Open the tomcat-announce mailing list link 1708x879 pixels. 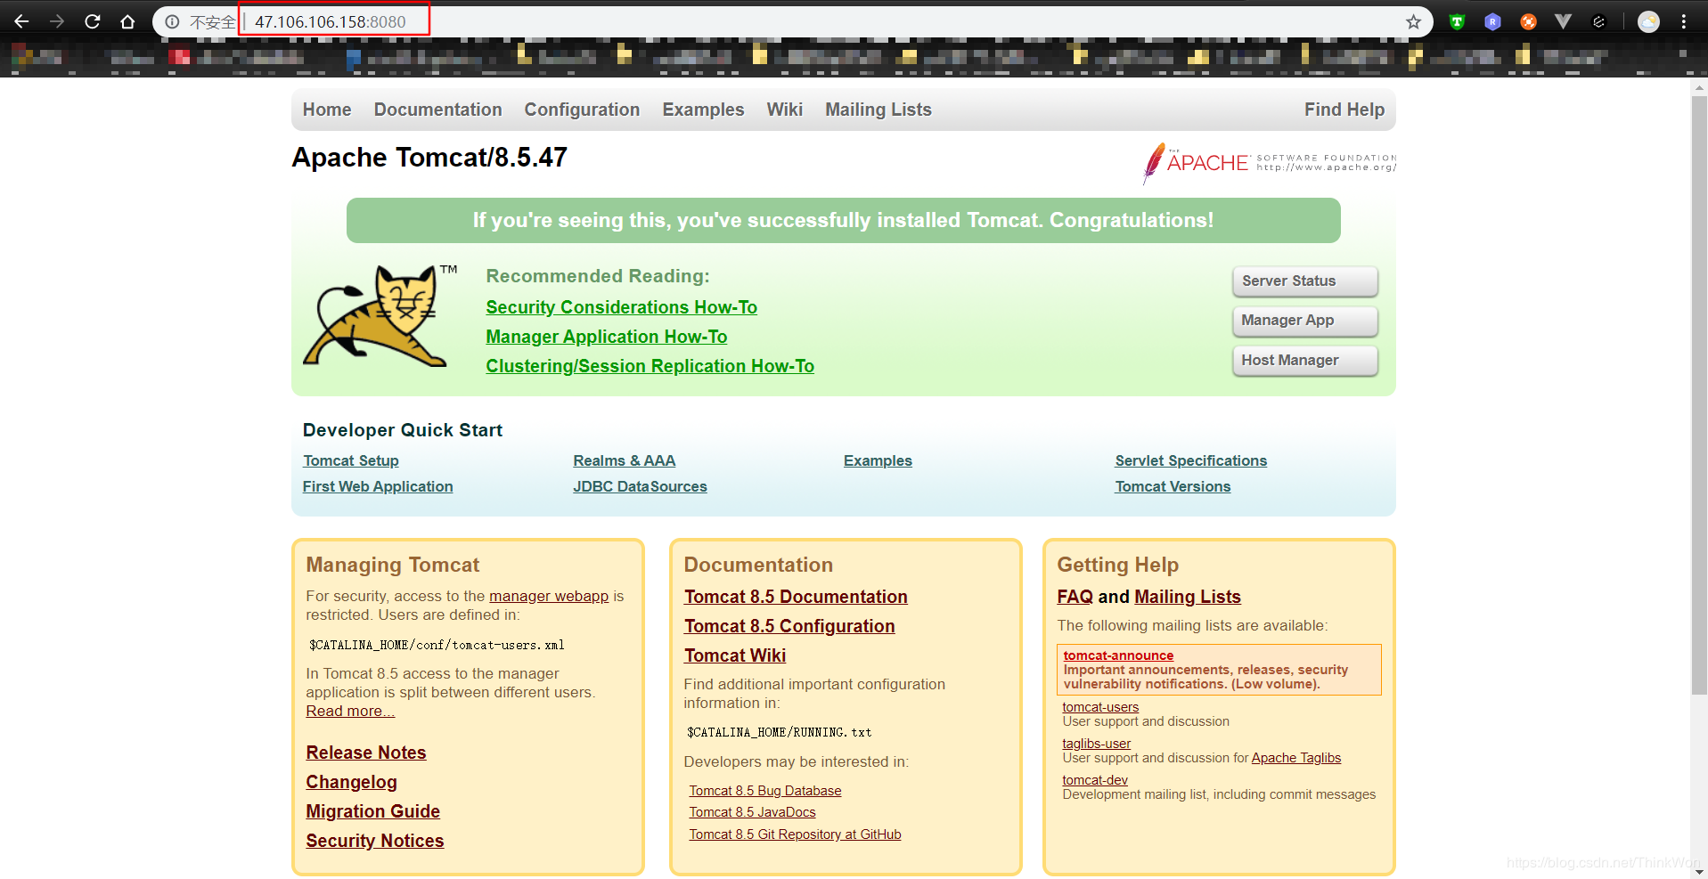point(1118,655)
